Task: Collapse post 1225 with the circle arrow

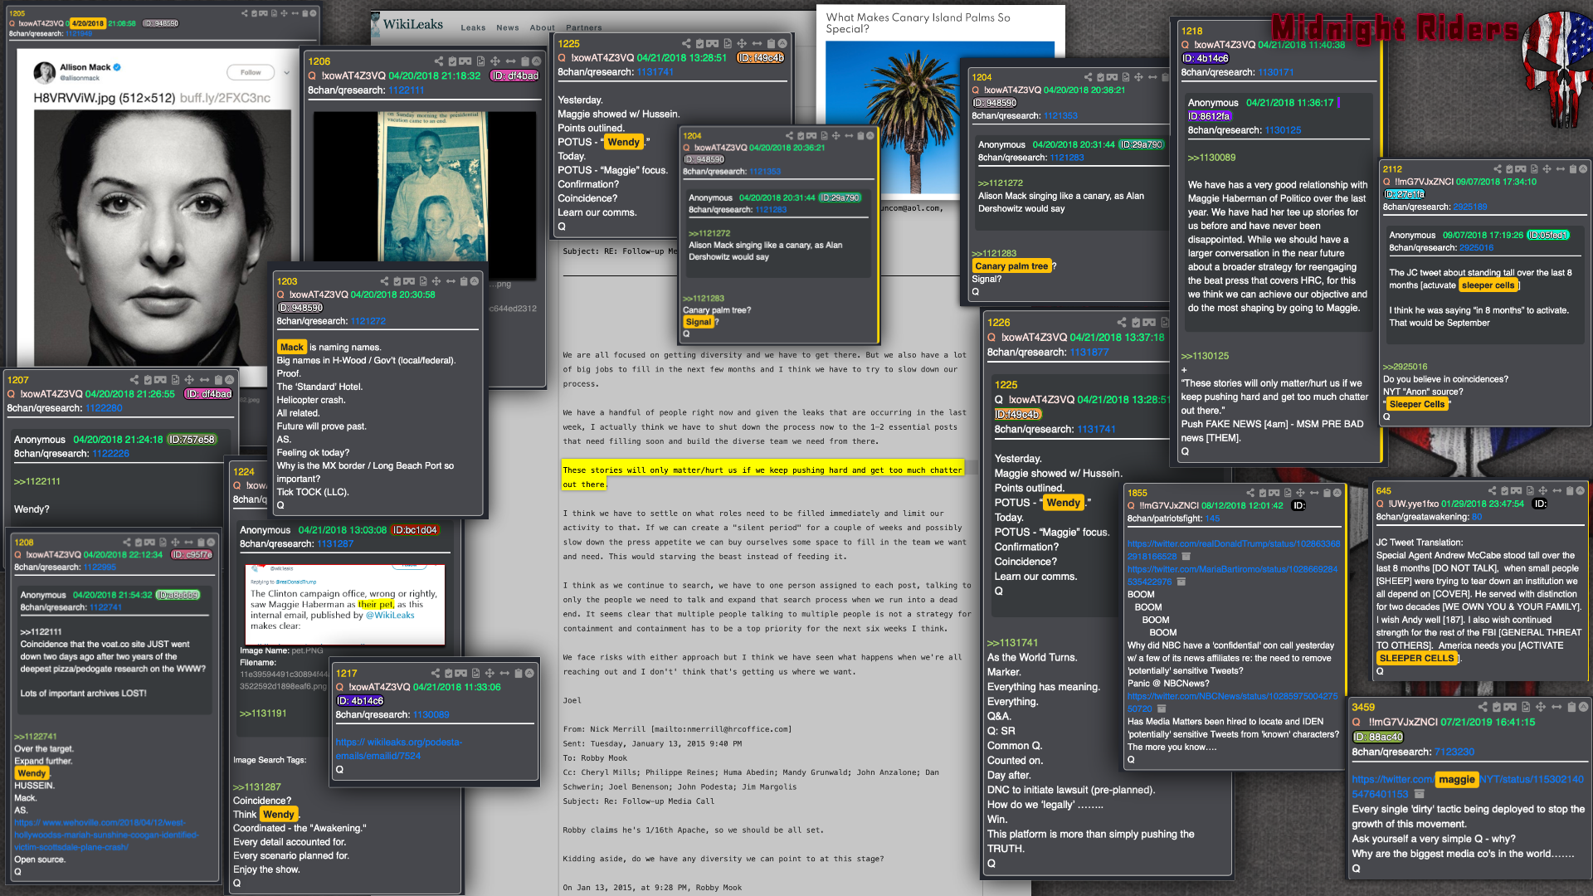Action: 782,44
